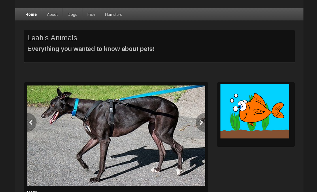Click the Leah's Animals site title
Image resolution: width=317 pixels, height=192 pixels.
pyautogui.click(x=52, y=38)
